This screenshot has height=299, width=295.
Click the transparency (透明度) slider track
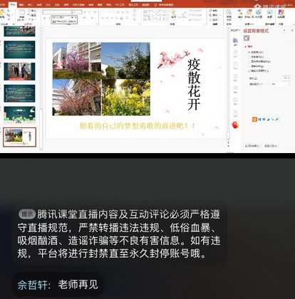(x=266, y=84)
